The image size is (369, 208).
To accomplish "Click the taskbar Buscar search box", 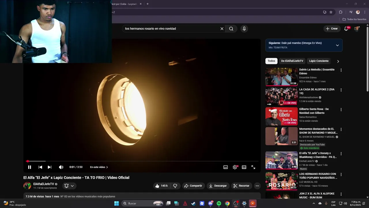I will pos(143,203).
